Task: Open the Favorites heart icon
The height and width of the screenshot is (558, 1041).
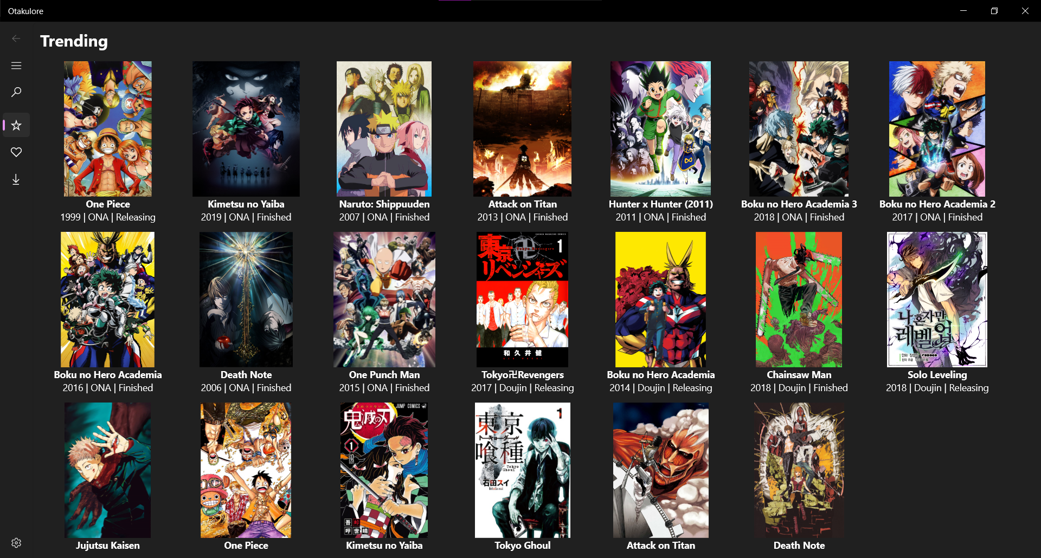Action: point(16,152)
